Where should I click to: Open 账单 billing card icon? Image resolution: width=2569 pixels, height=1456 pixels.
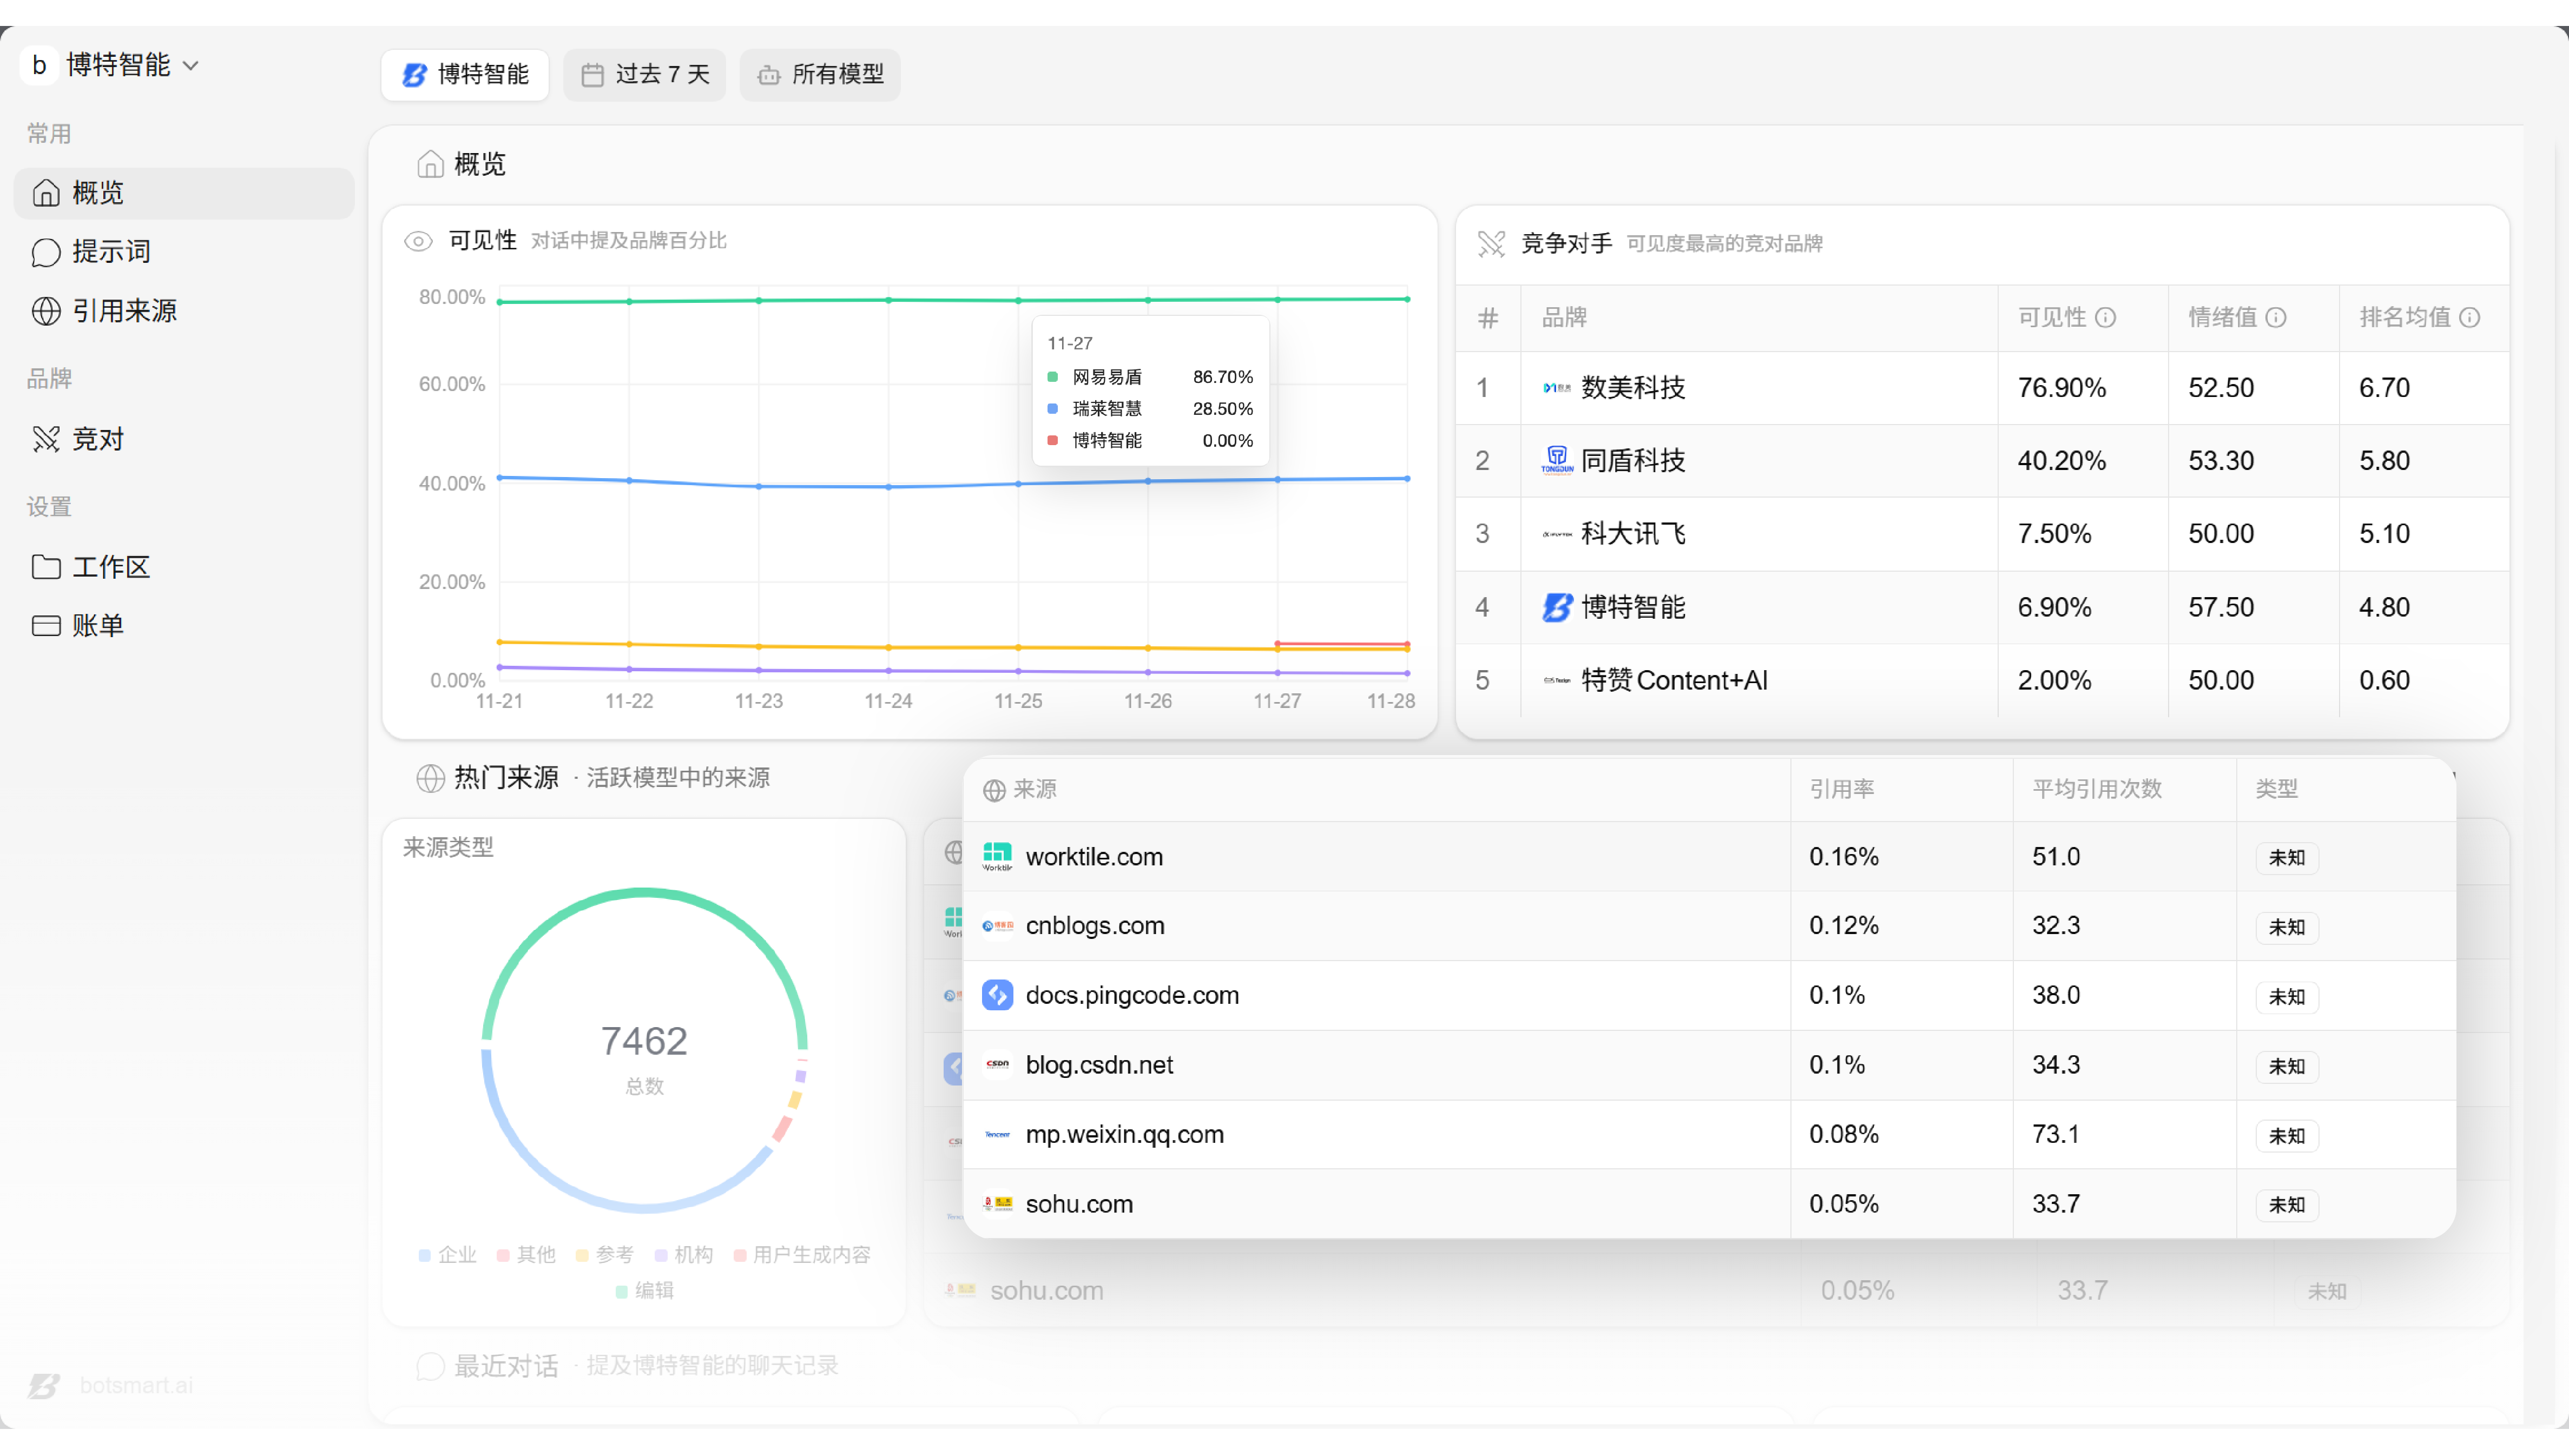(x=46, y=626)
